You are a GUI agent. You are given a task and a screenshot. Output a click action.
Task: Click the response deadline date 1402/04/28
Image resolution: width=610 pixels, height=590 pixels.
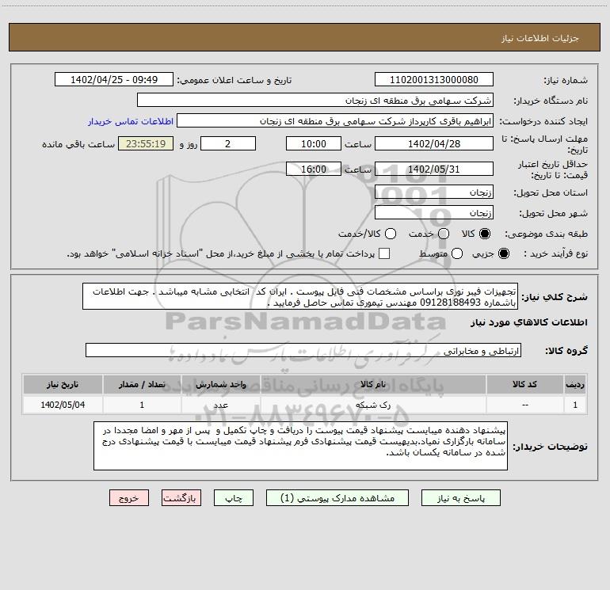pos(434,143)
